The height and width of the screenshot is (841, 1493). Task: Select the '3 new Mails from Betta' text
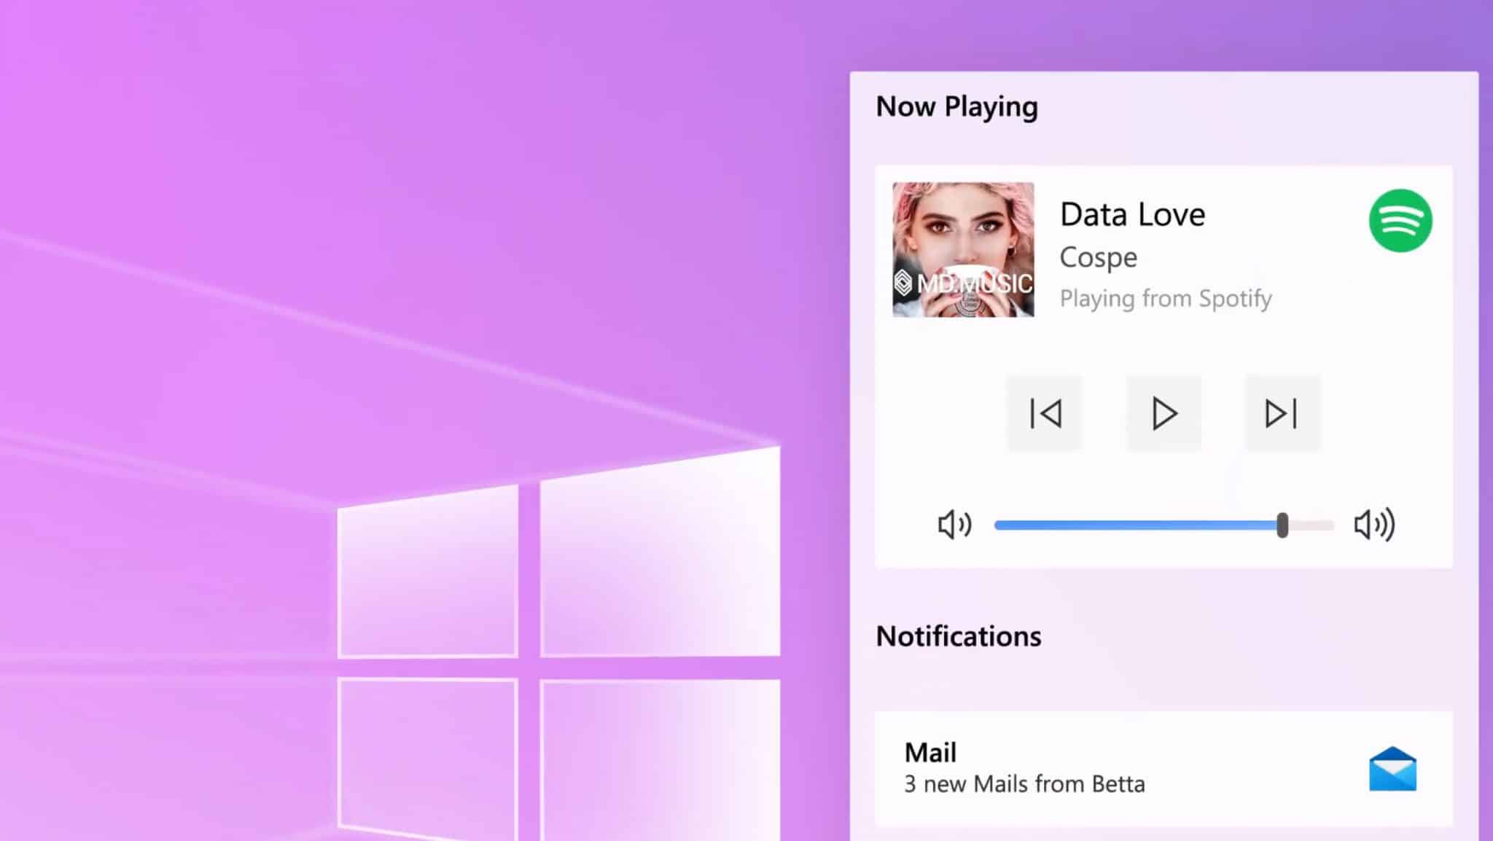1024,783
